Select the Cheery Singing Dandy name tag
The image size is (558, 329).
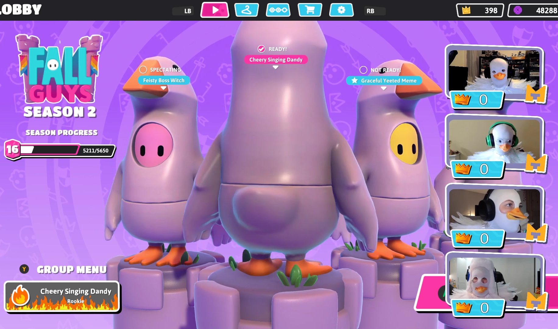276,59
